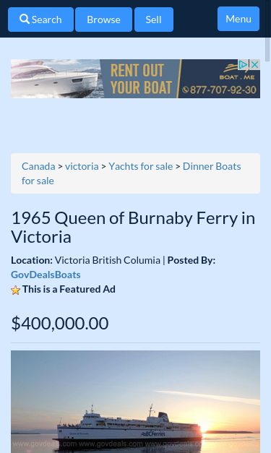Image resolution: width=271 pixels, height=453 pixels.
Task: Click the Search button
Action: (x=40, y=20)
